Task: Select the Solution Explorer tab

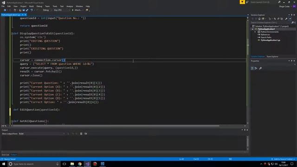Action: [258, 57]
